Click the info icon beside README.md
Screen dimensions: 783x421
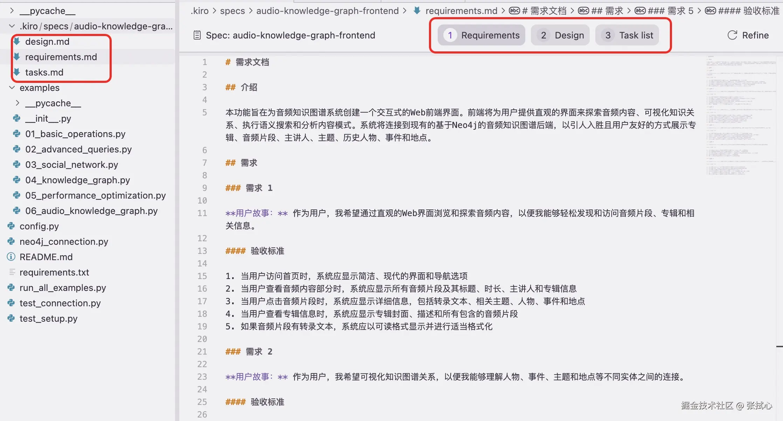pyautogui.click(x=11, y=257)
